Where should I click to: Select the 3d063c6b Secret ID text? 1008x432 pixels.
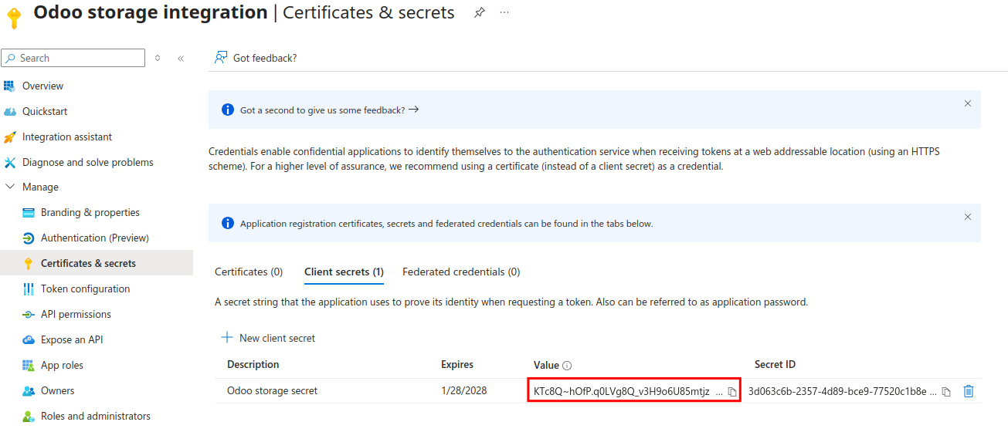point(837,391)
